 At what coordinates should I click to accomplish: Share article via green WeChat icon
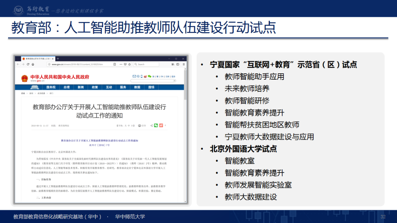tap(156, 125)
